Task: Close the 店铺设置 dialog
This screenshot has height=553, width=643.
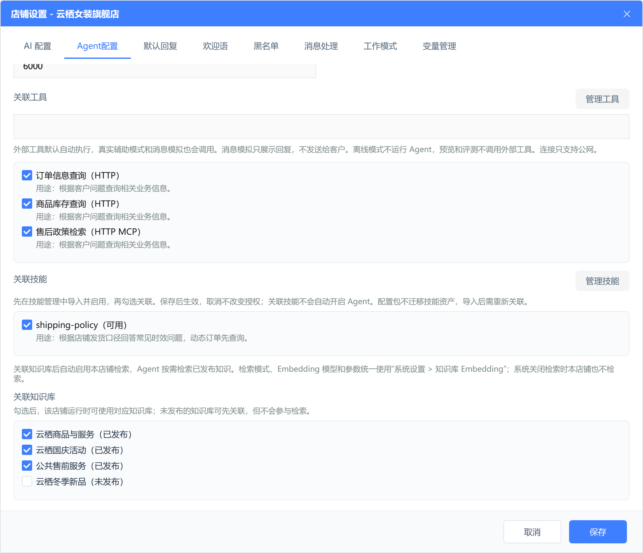Action: (627, 14)
